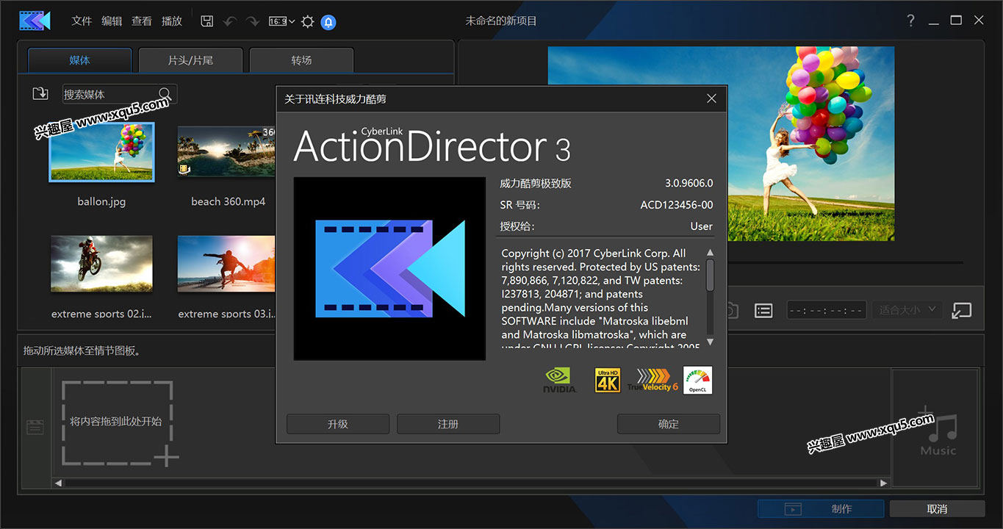1003x529 pixels.
Task: Open notifications with the blue bell icon
Action: (328, 22)
